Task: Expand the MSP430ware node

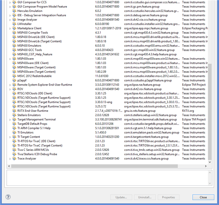Action: (x=10, y=59)
